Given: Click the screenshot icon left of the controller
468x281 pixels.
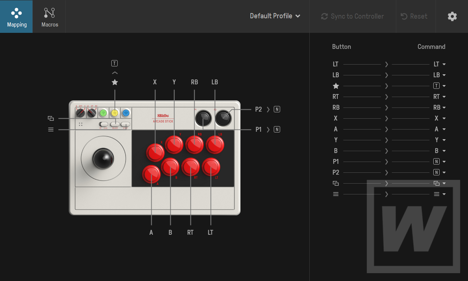Looking at the screenshot, I should coord(51,119).
